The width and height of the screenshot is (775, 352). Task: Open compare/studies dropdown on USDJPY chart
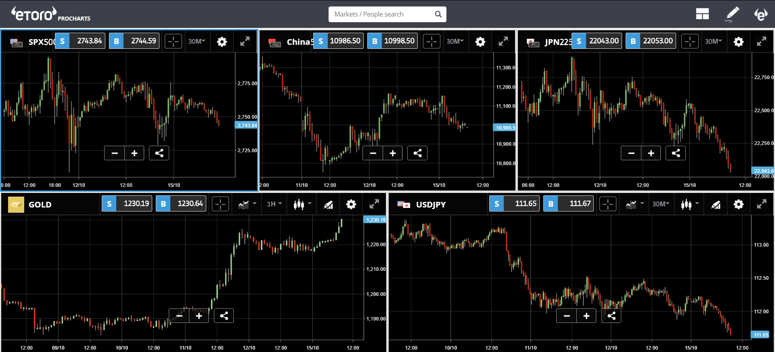[x=635, y=204]
